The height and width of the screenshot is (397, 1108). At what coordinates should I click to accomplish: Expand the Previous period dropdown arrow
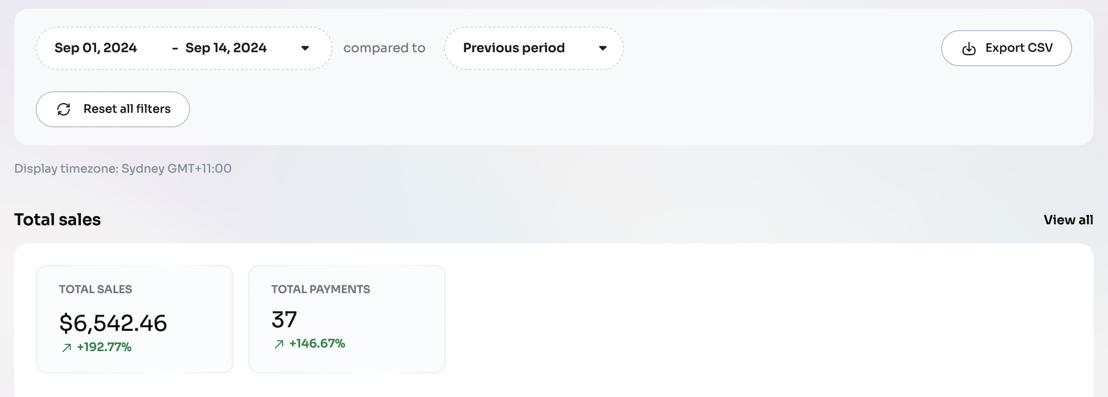click(602, 48)
